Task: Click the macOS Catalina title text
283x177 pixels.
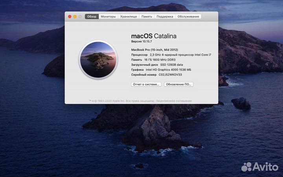Action: pos(154,36)
